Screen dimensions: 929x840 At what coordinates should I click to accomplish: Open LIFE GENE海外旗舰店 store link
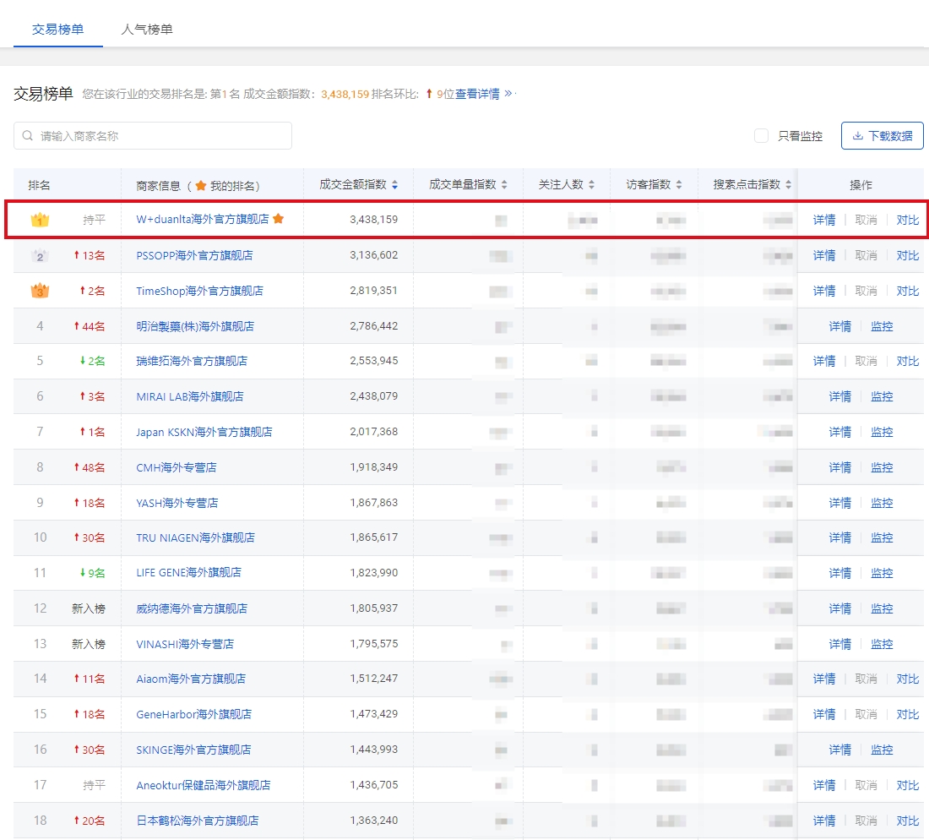[188, 573]
